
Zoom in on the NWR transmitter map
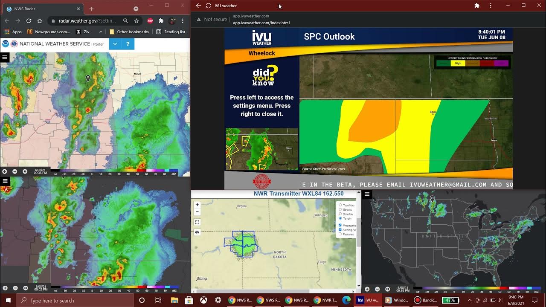pyautogui.click(x=197, y=205)
